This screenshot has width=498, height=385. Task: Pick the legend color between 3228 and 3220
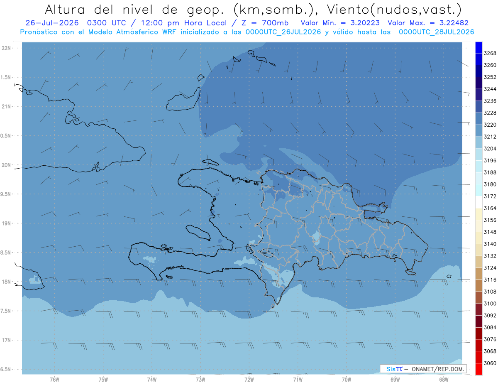pyautogui.click(x=478, y=118)
